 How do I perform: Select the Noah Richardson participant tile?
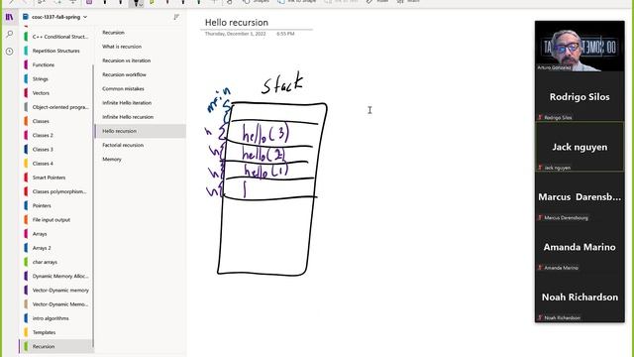[580, 297]
